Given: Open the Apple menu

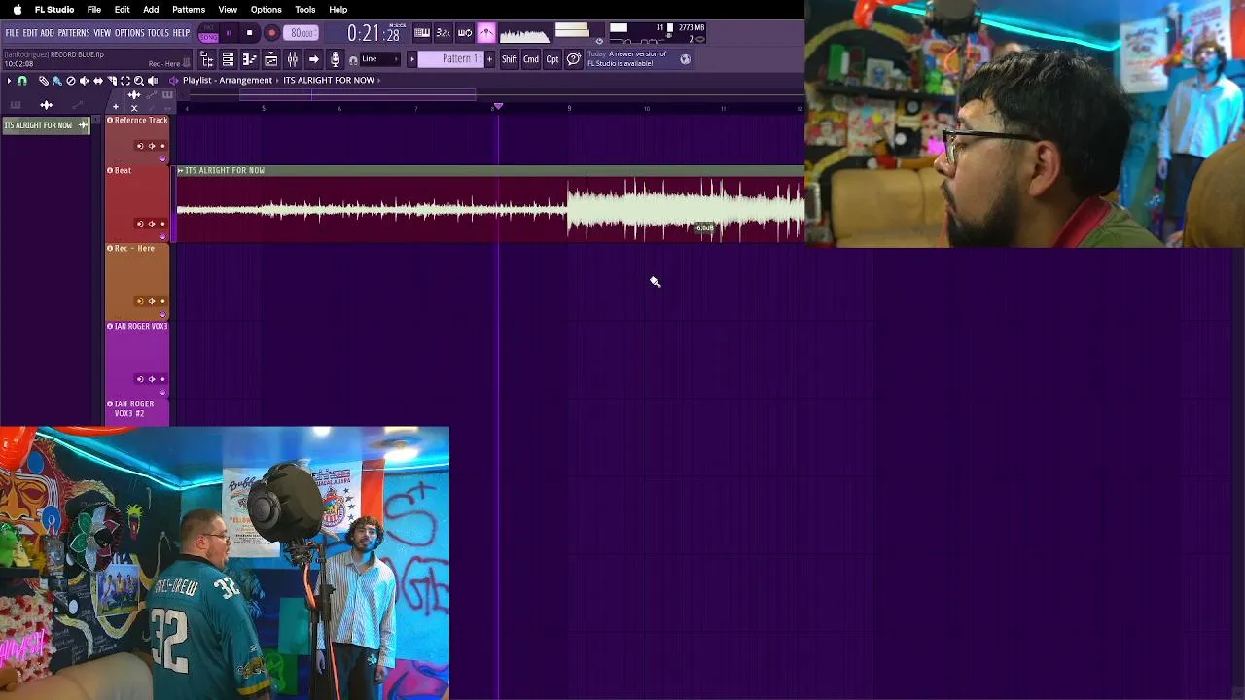Looking at the screenshot, I should click(17, 10).
